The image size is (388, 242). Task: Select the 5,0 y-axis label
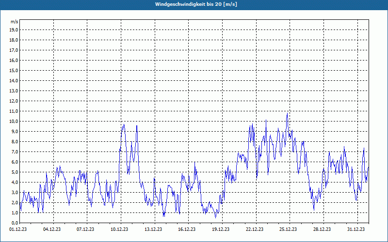point(15,172)
